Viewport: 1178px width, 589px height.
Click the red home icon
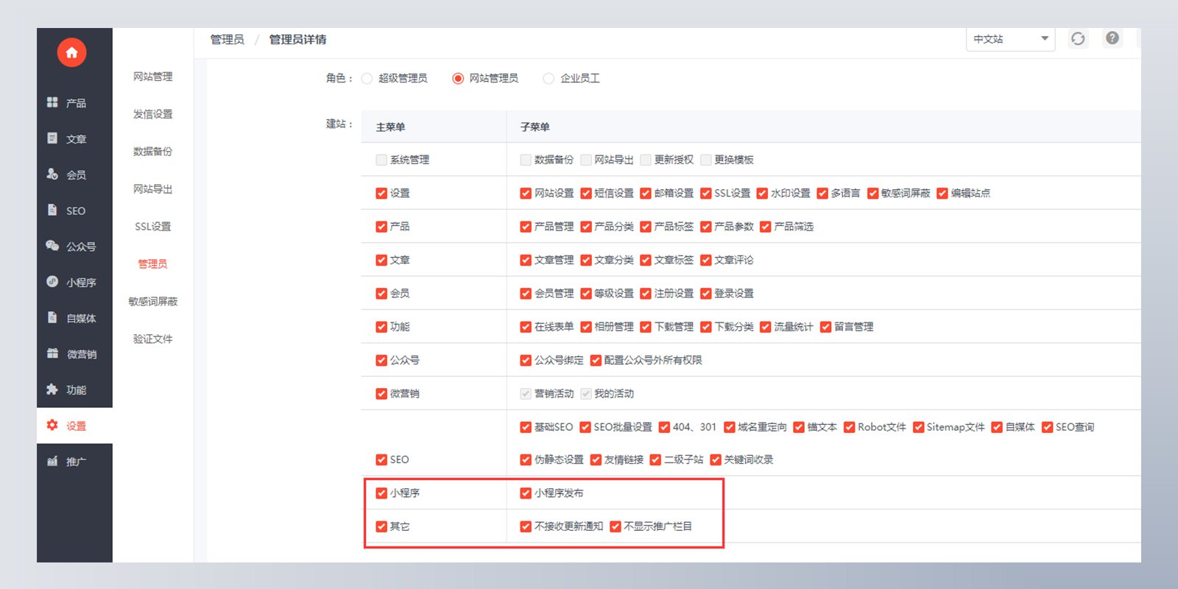(x=71, y=52)
